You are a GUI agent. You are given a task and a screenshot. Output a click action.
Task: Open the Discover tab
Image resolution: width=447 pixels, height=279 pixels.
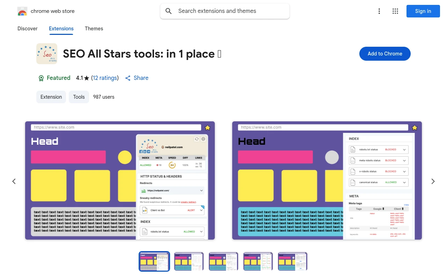(x=27, y=29)
